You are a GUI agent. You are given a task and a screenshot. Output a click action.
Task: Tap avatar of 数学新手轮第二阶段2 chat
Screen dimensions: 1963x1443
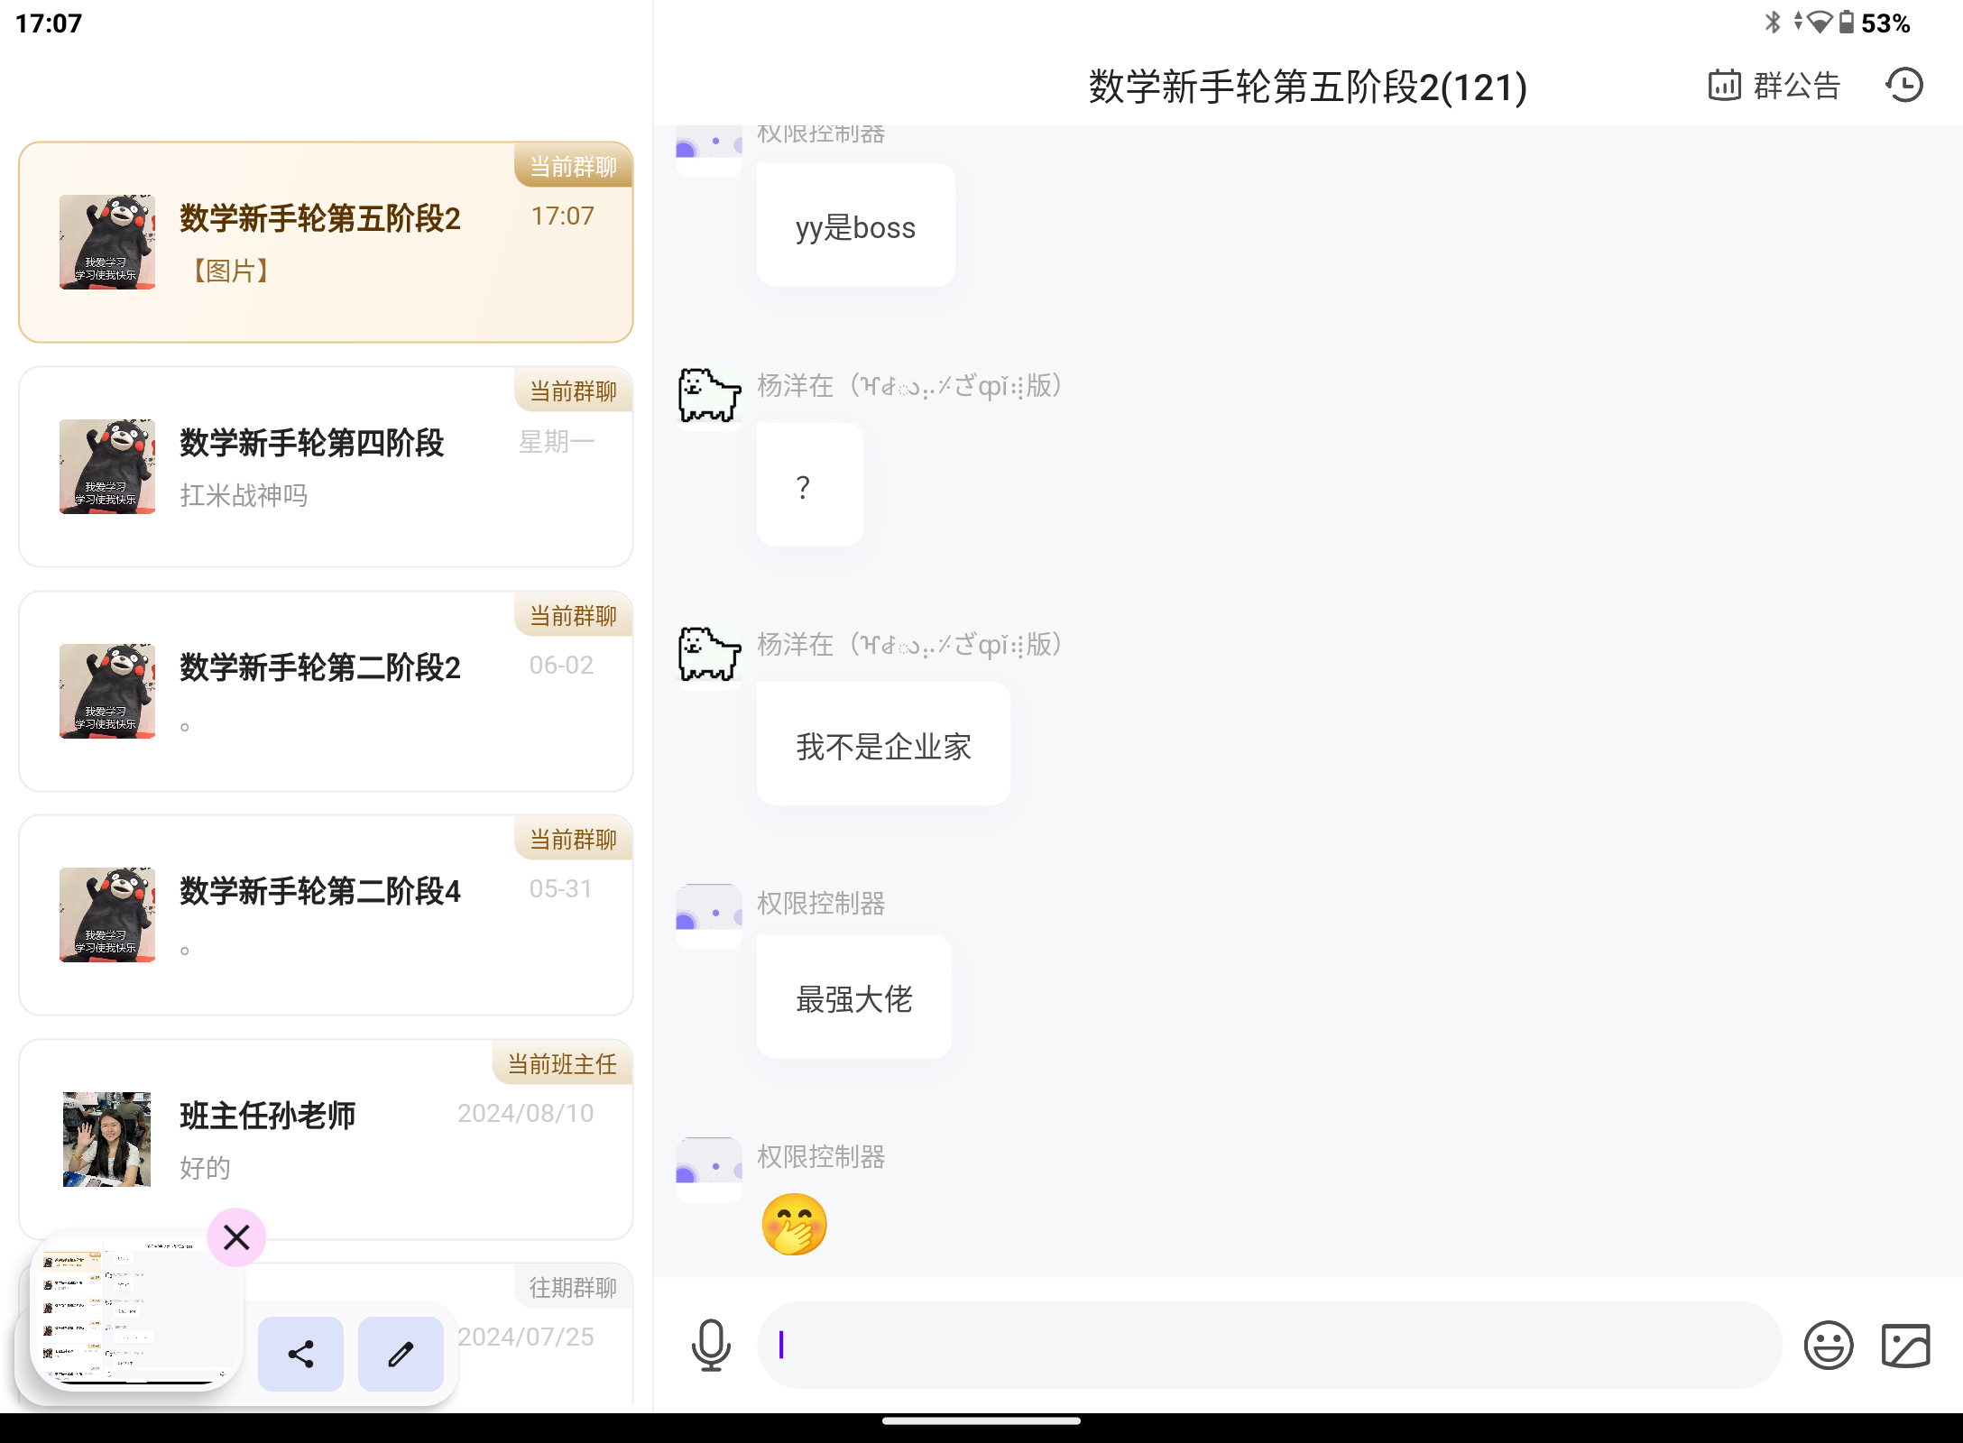point(107,691)
